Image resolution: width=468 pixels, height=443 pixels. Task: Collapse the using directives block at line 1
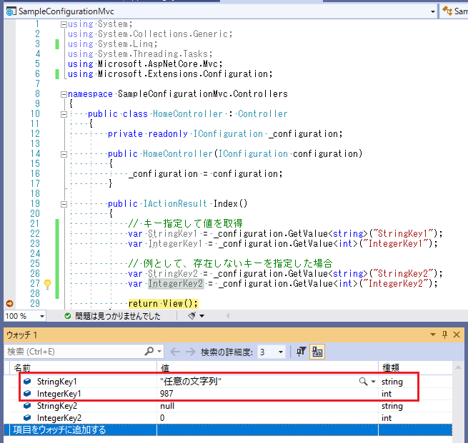[64, 24]
